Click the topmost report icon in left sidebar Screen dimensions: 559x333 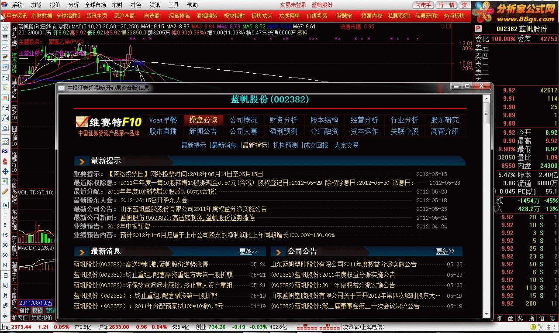click(5, 27)
